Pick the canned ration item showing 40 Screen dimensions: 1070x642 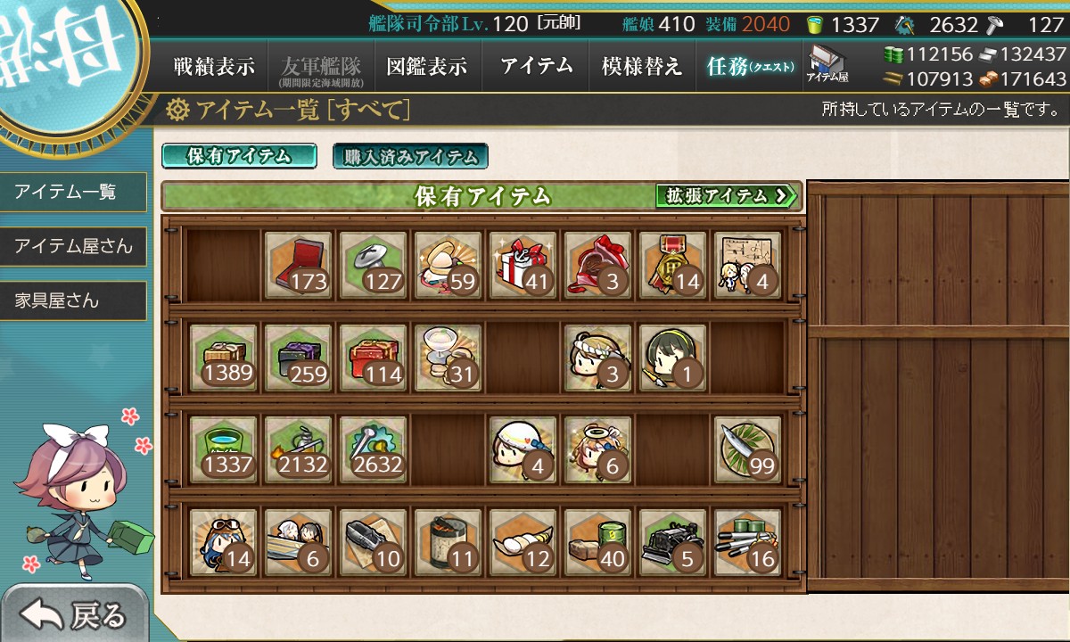tap(598, 541)
